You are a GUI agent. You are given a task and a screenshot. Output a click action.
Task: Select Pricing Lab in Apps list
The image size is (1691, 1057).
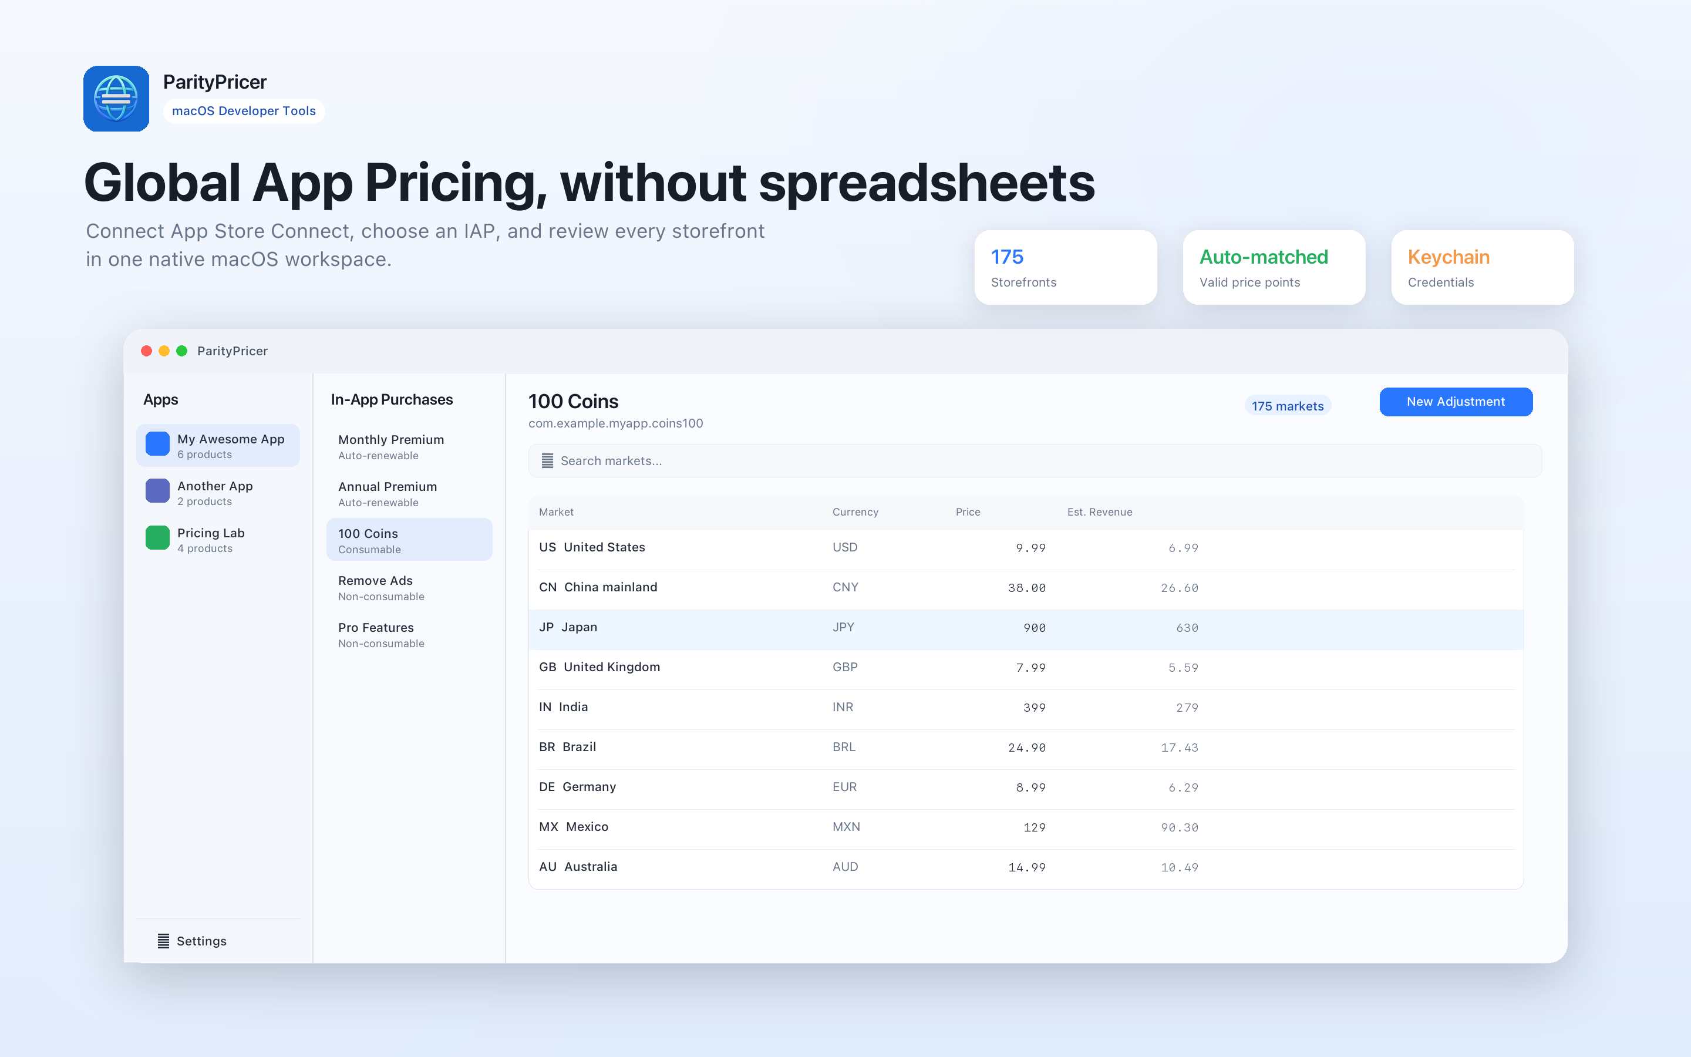[x=218, y=539]
